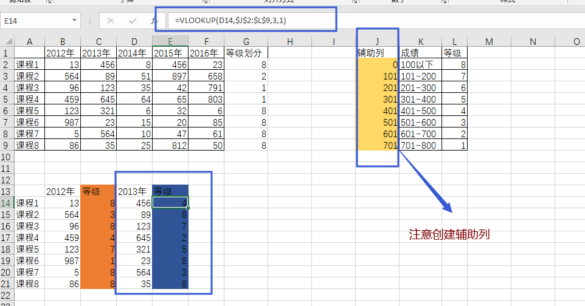Viewport: 585px width, 306px height.
Task: Click the Enter checkmark formula bar icon
Action: 133,21
